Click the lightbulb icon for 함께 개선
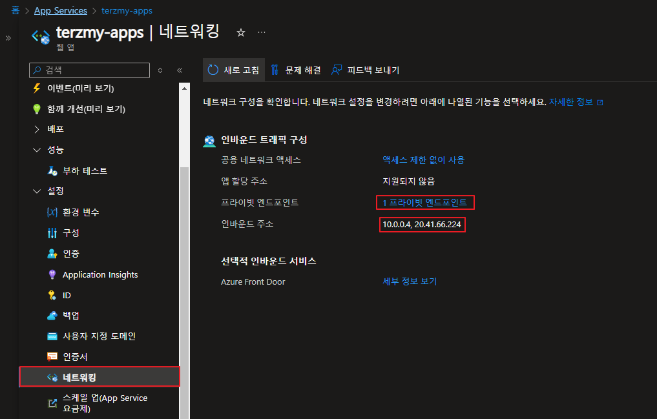The height and width of the screenshot is (419, 657). (x=37, y=109)
